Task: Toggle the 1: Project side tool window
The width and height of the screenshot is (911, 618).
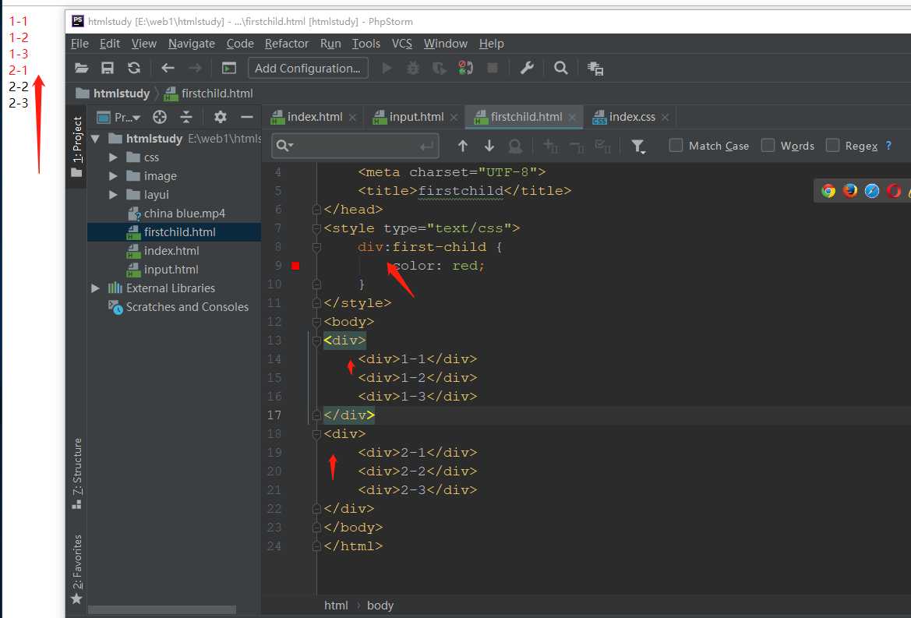Action: click(76, 147)
